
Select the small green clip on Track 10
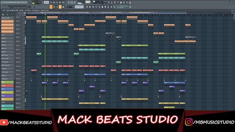click(39, 54)
